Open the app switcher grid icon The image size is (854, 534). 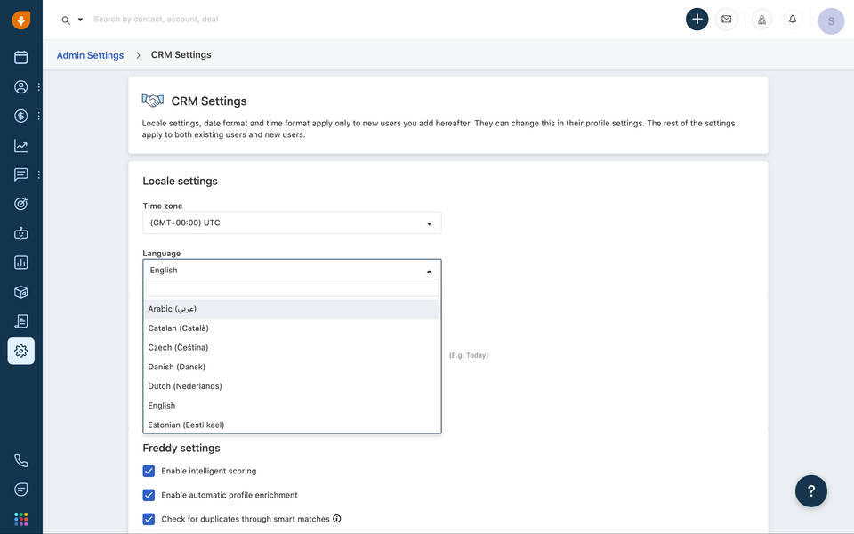click(20, 519)
